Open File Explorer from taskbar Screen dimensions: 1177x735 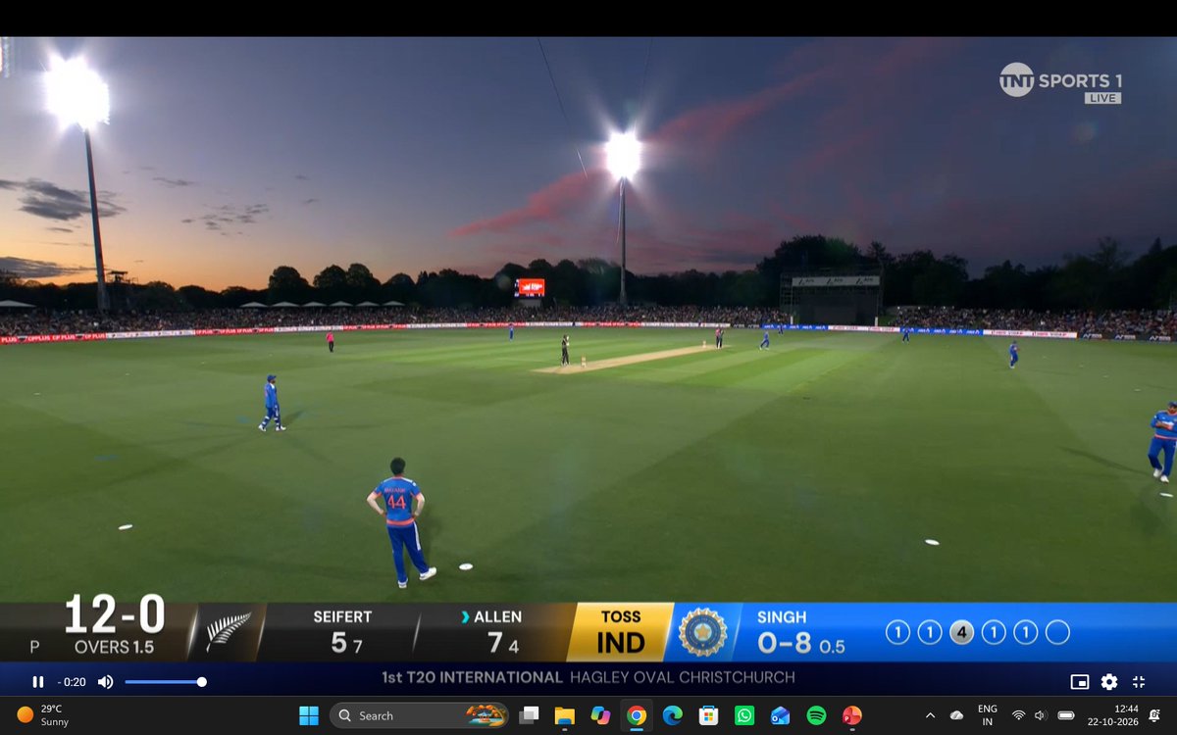[x=565, y=715]
